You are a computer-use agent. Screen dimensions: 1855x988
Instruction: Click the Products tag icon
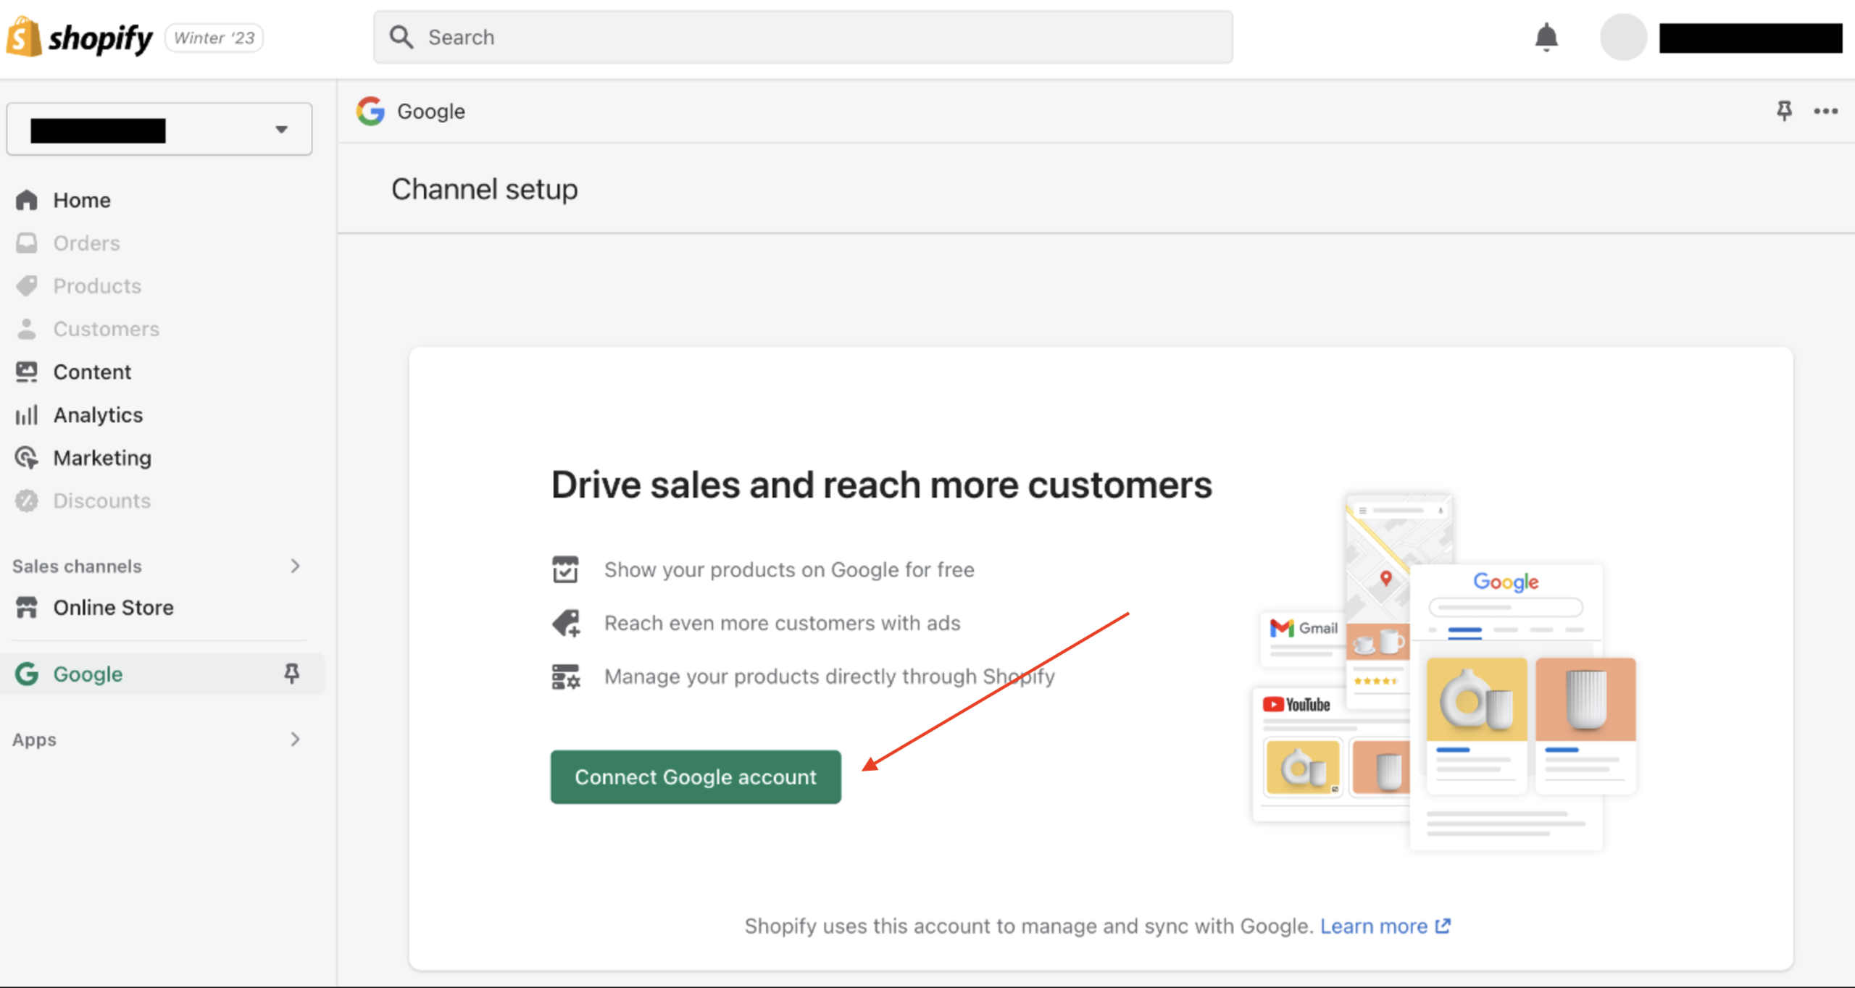[27, 285]
